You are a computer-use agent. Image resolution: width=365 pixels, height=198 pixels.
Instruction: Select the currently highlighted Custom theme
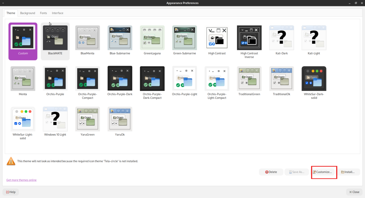tap(23, 38)
